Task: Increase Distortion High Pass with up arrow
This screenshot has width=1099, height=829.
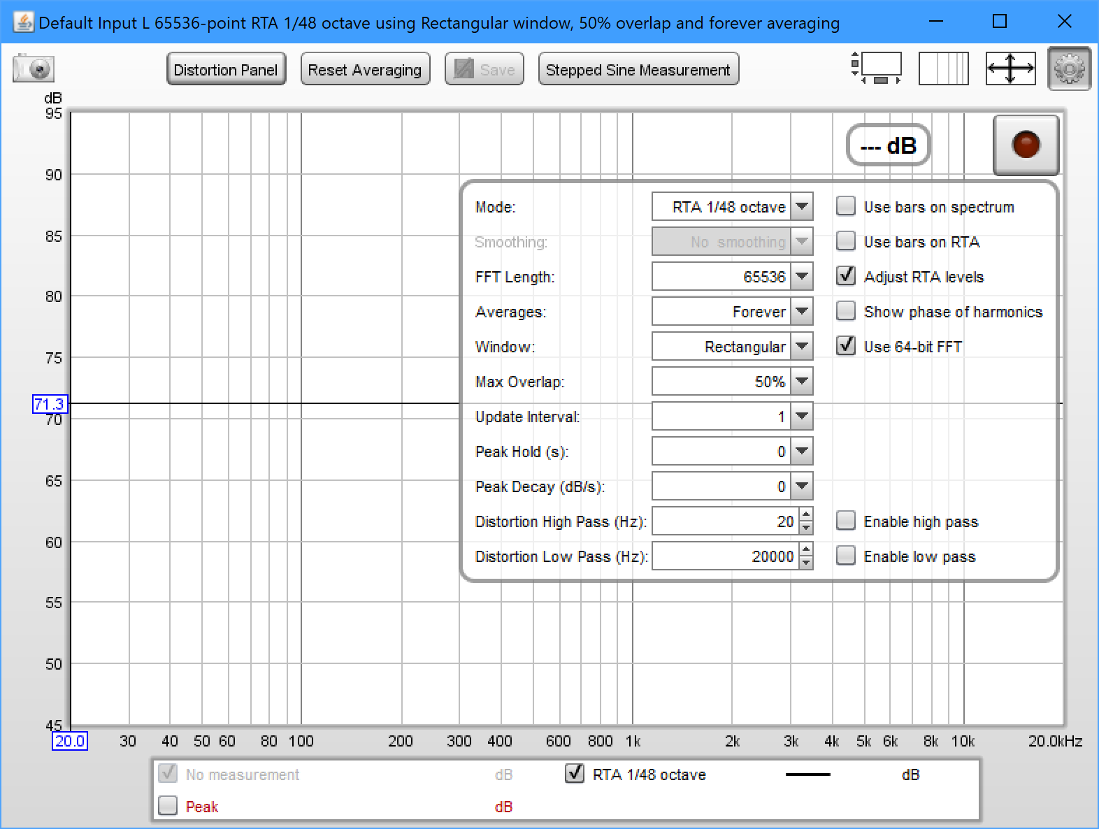Action: click(806, 515)
